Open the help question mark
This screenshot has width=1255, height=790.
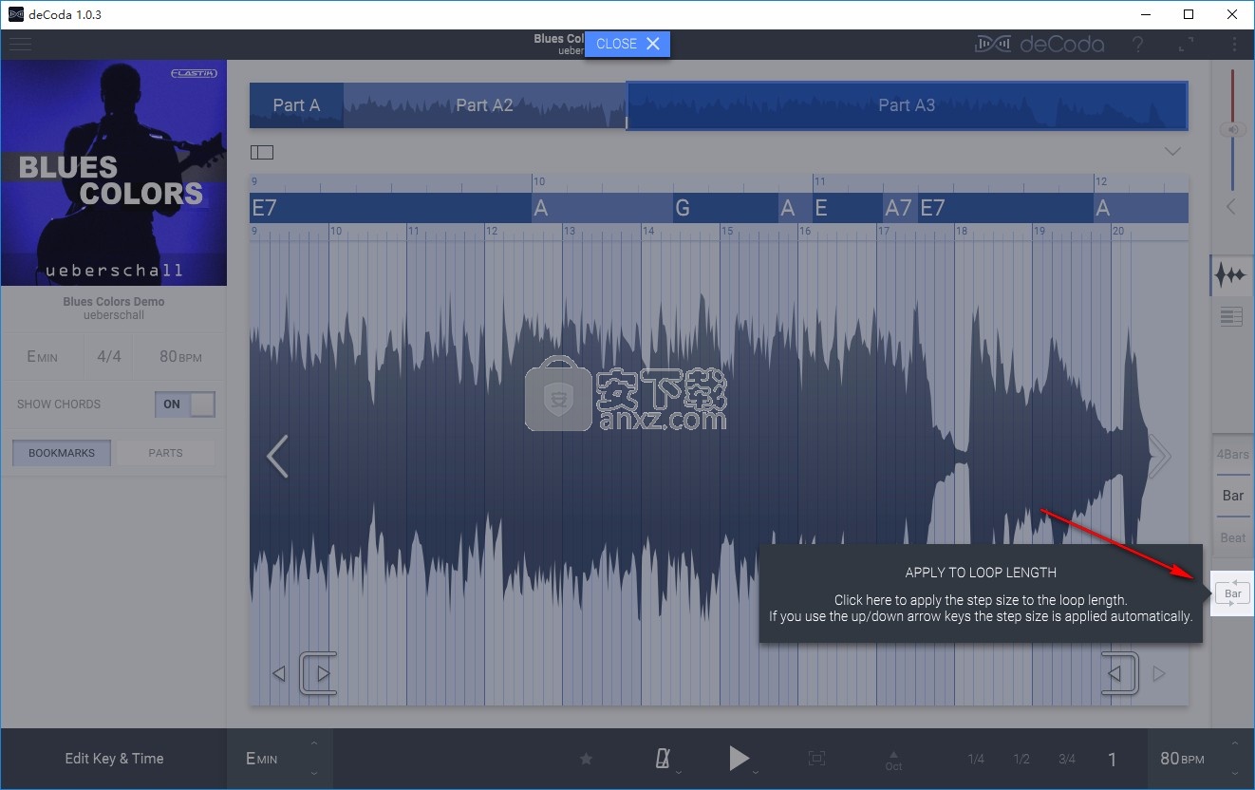pos(1137,44)
